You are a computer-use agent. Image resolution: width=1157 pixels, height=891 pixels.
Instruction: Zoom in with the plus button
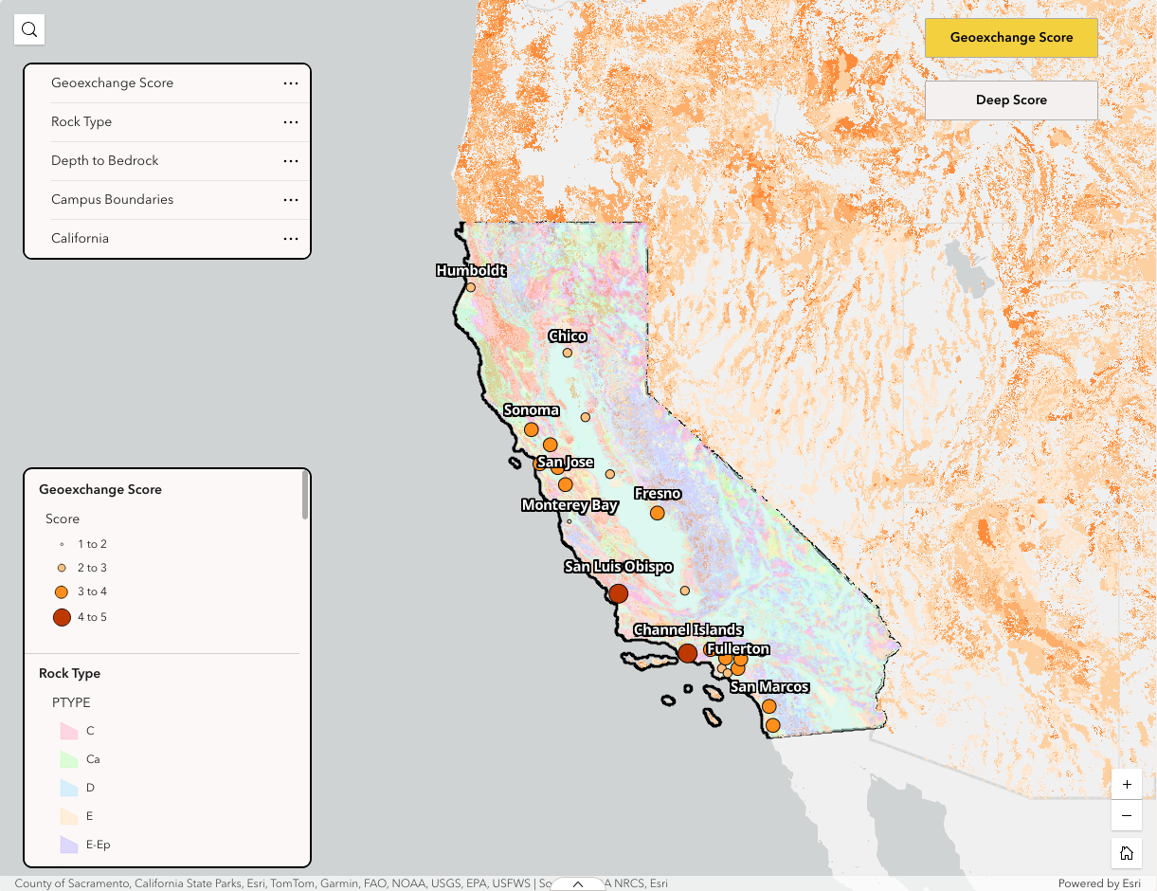[x=1127, y=785]
